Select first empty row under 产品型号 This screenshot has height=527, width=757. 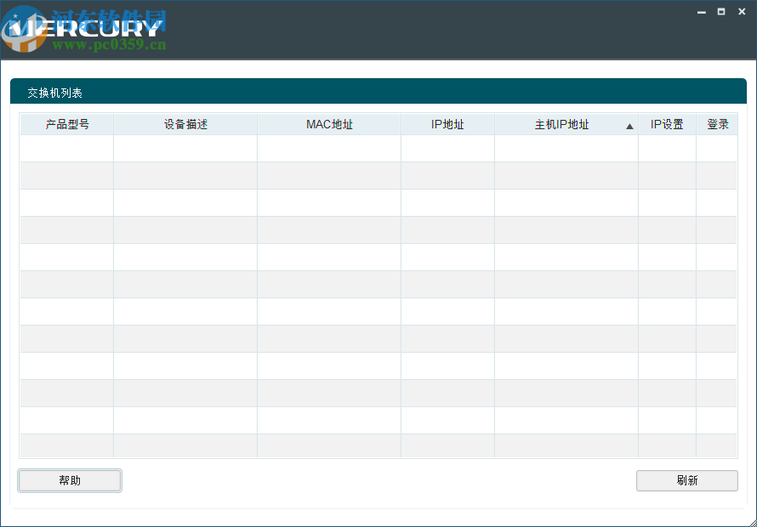point(66,148)
